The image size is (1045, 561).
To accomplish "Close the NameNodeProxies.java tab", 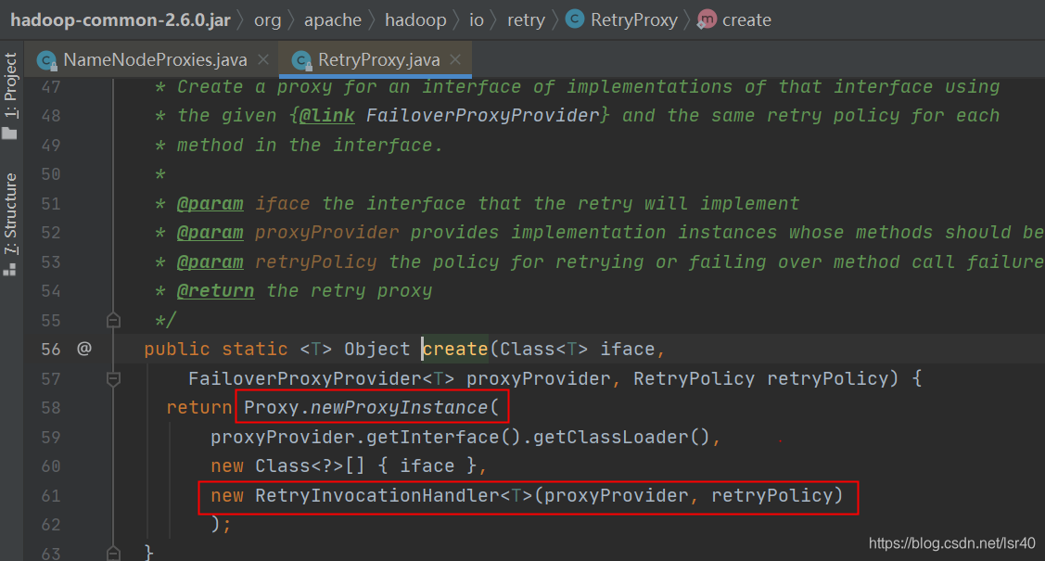I will [x=263, y=59].
